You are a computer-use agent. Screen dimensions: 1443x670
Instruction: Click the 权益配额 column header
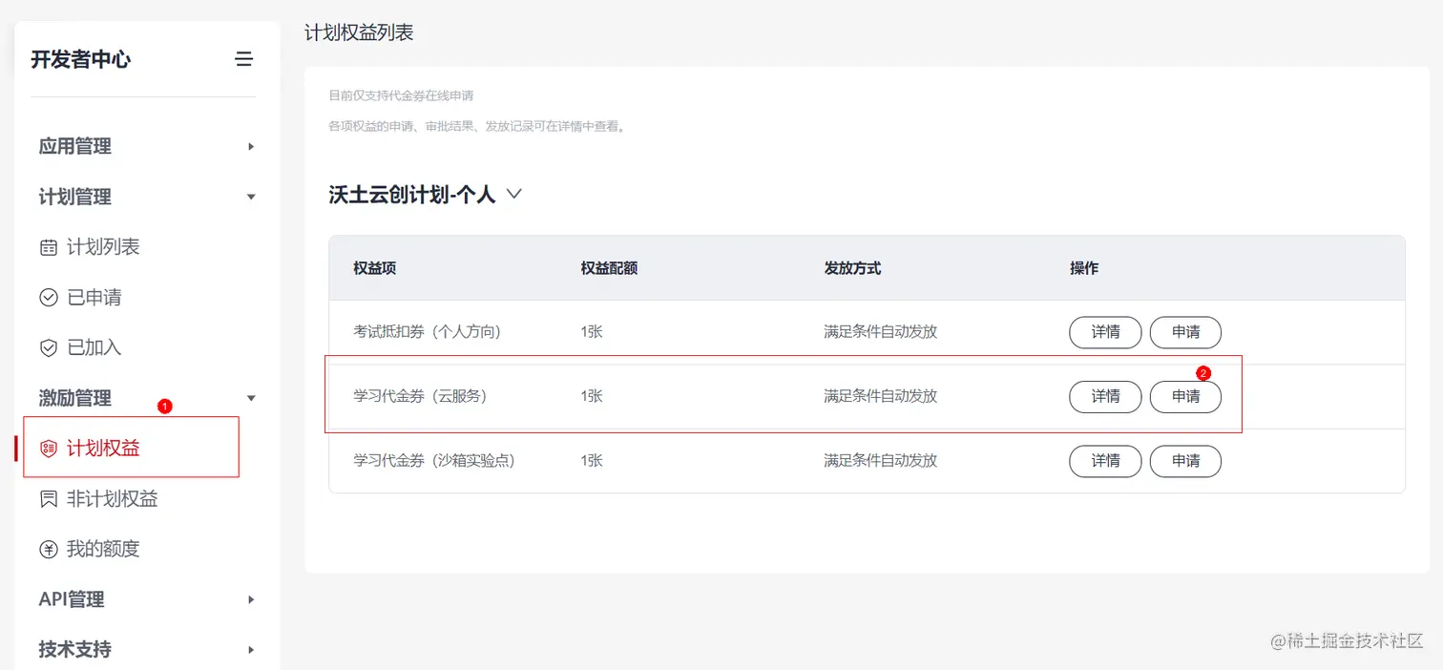tap(609, 268)
